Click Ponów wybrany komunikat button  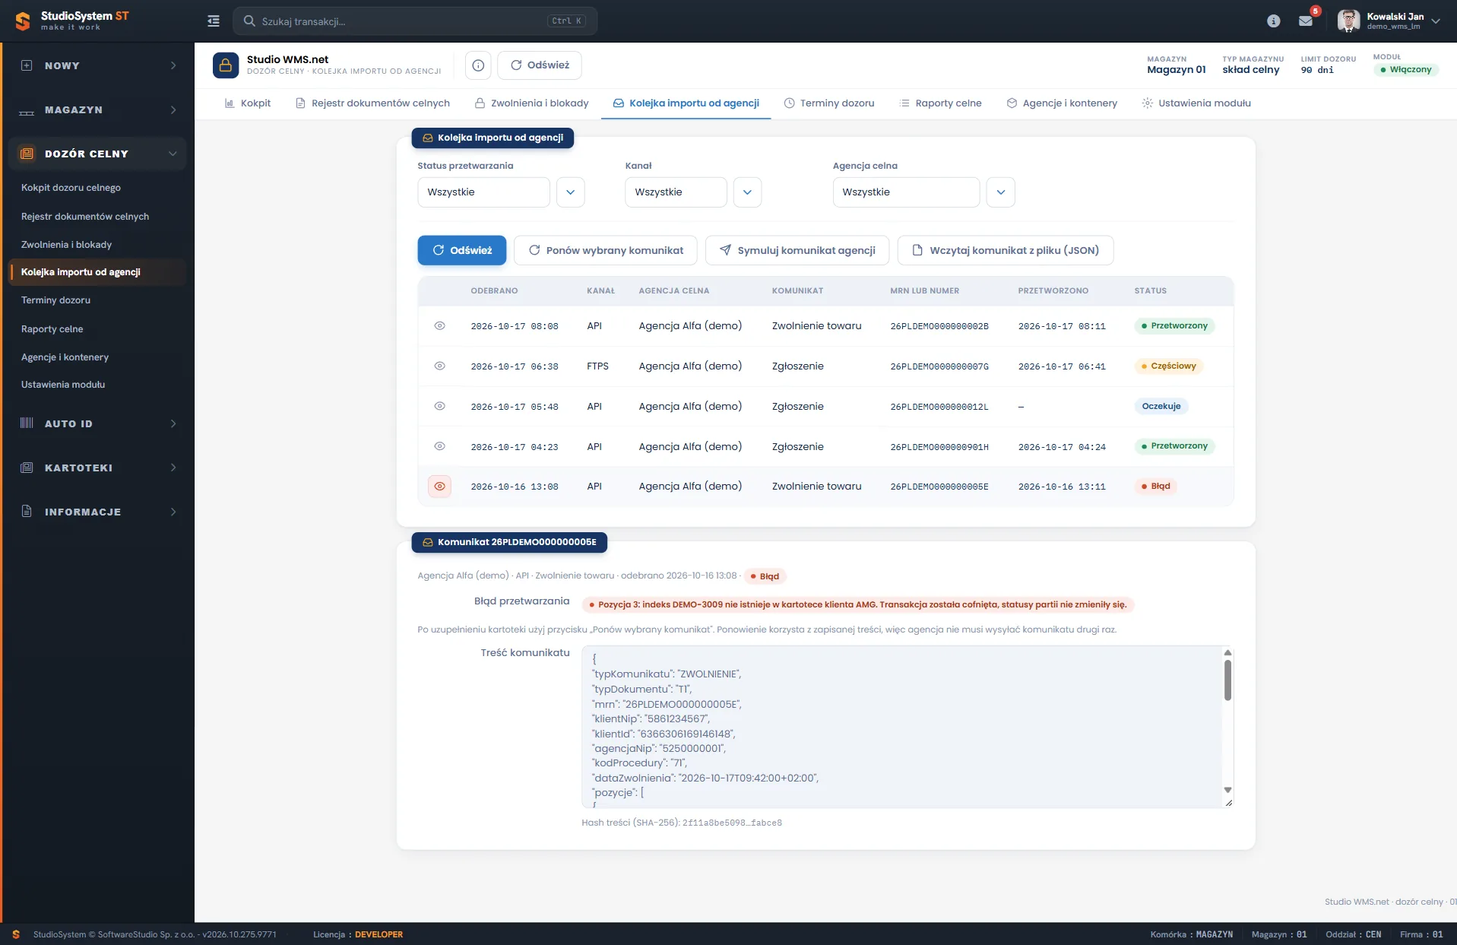click(606, 250)
